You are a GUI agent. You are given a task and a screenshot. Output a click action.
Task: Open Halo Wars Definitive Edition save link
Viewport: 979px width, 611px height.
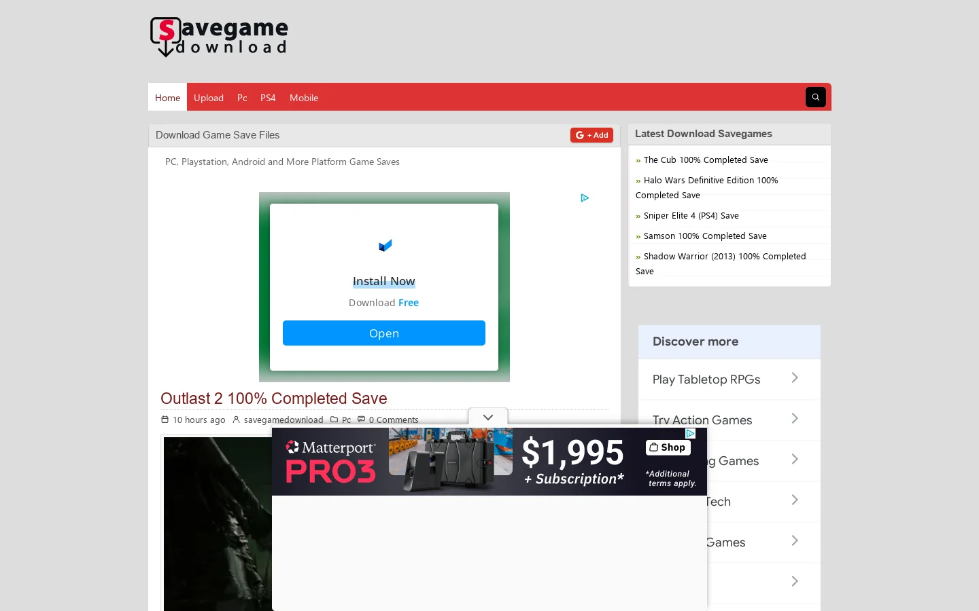(707, 188)
